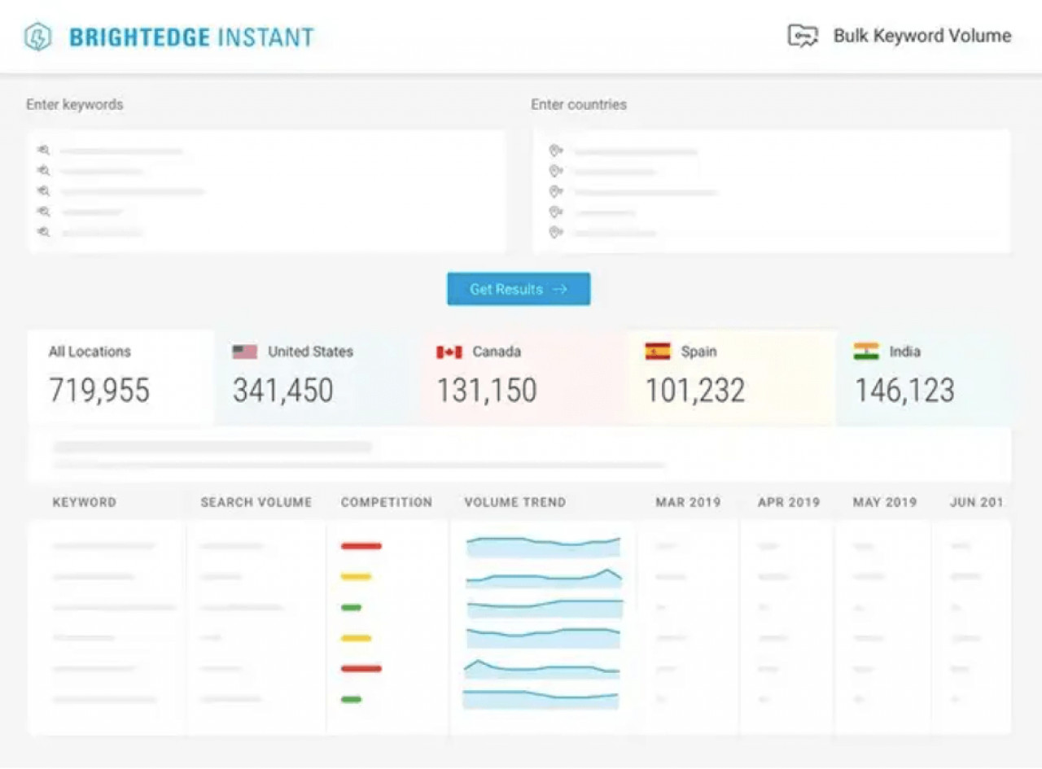Click the 101,232 Spain value

click(695, 391)
